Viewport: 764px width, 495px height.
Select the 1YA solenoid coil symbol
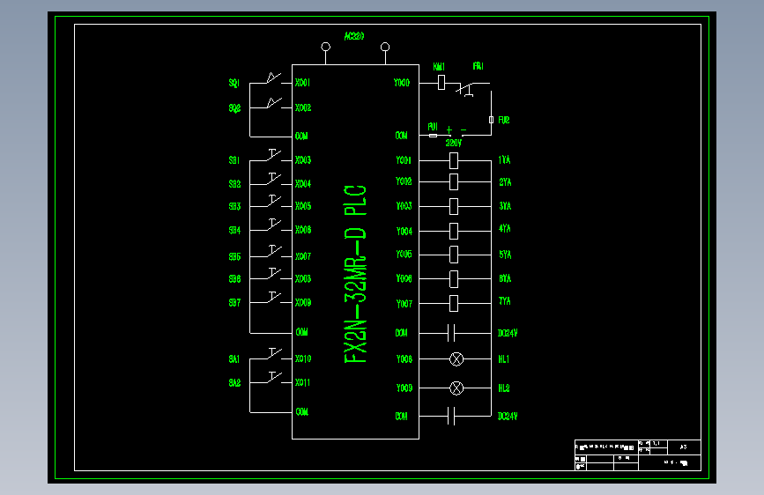pyautogui.click(x=454, y=160)
